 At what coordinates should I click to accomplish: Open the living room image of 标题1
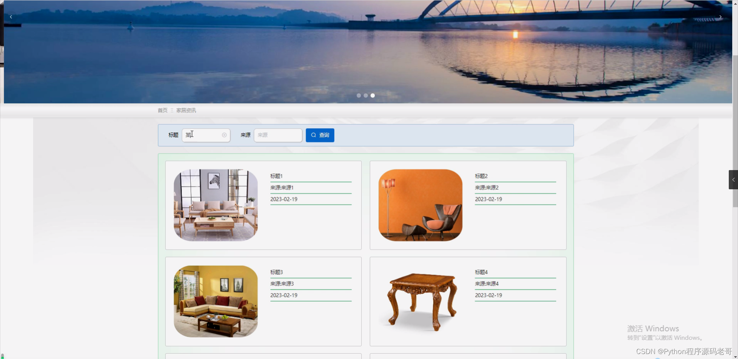[216, 205]
